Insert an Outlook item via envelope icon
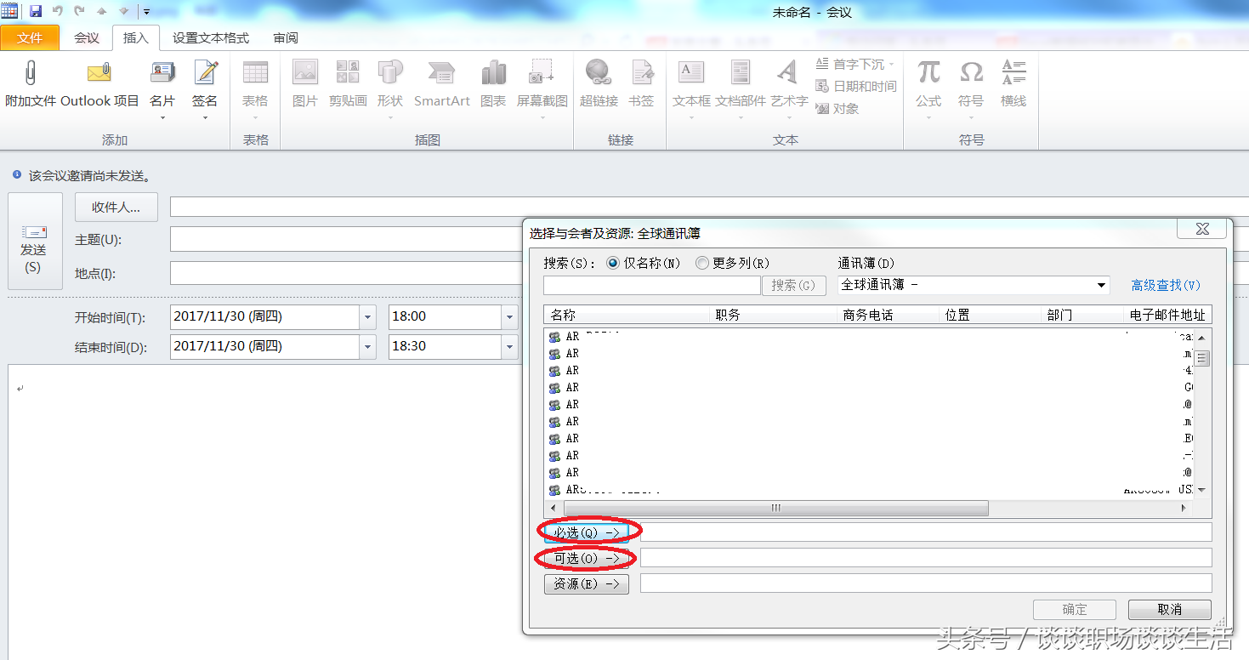 (99, 74)
